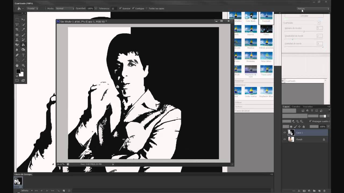The image size is (344, 193).
Task: Toggle the Contiguo checkbox
Action: point(133,8)
